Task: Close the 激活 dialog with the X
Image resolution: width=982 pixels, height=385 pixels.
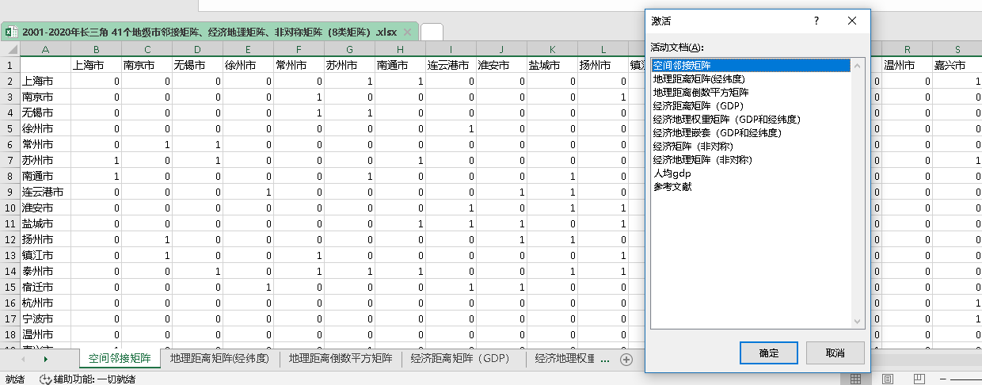Action: click(852, 21)
